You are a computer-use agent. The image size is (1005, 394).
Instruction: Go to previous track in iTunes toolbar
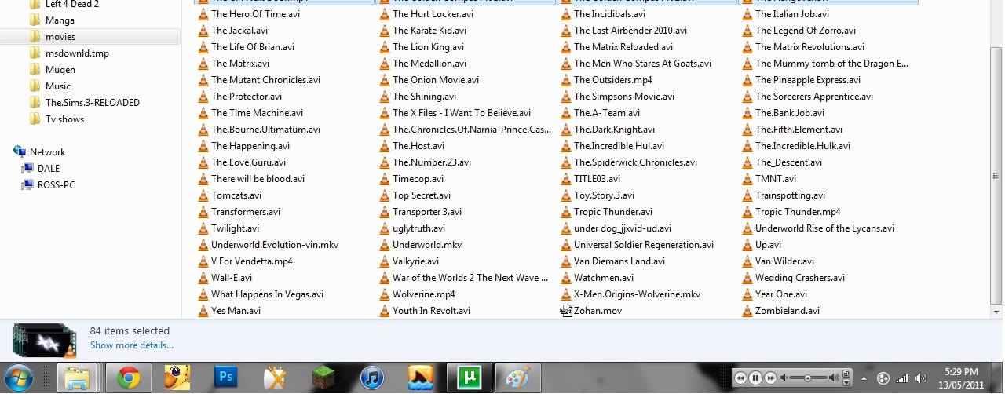pyautogui.click(x=740, y=378)
